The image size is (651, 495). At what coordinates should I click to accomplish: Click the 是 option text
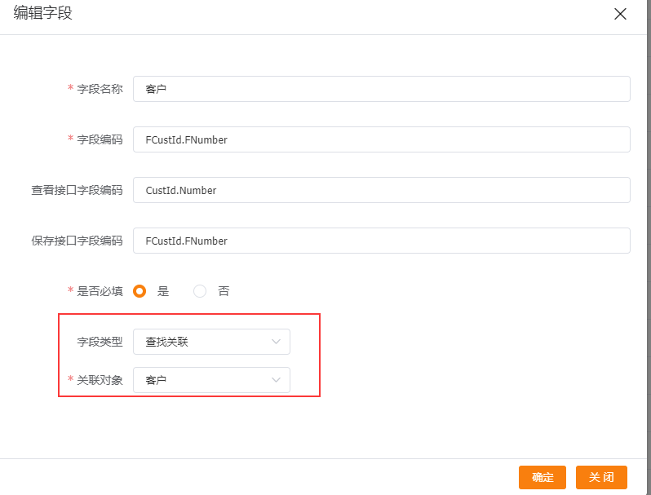click(x=163, y=291)
